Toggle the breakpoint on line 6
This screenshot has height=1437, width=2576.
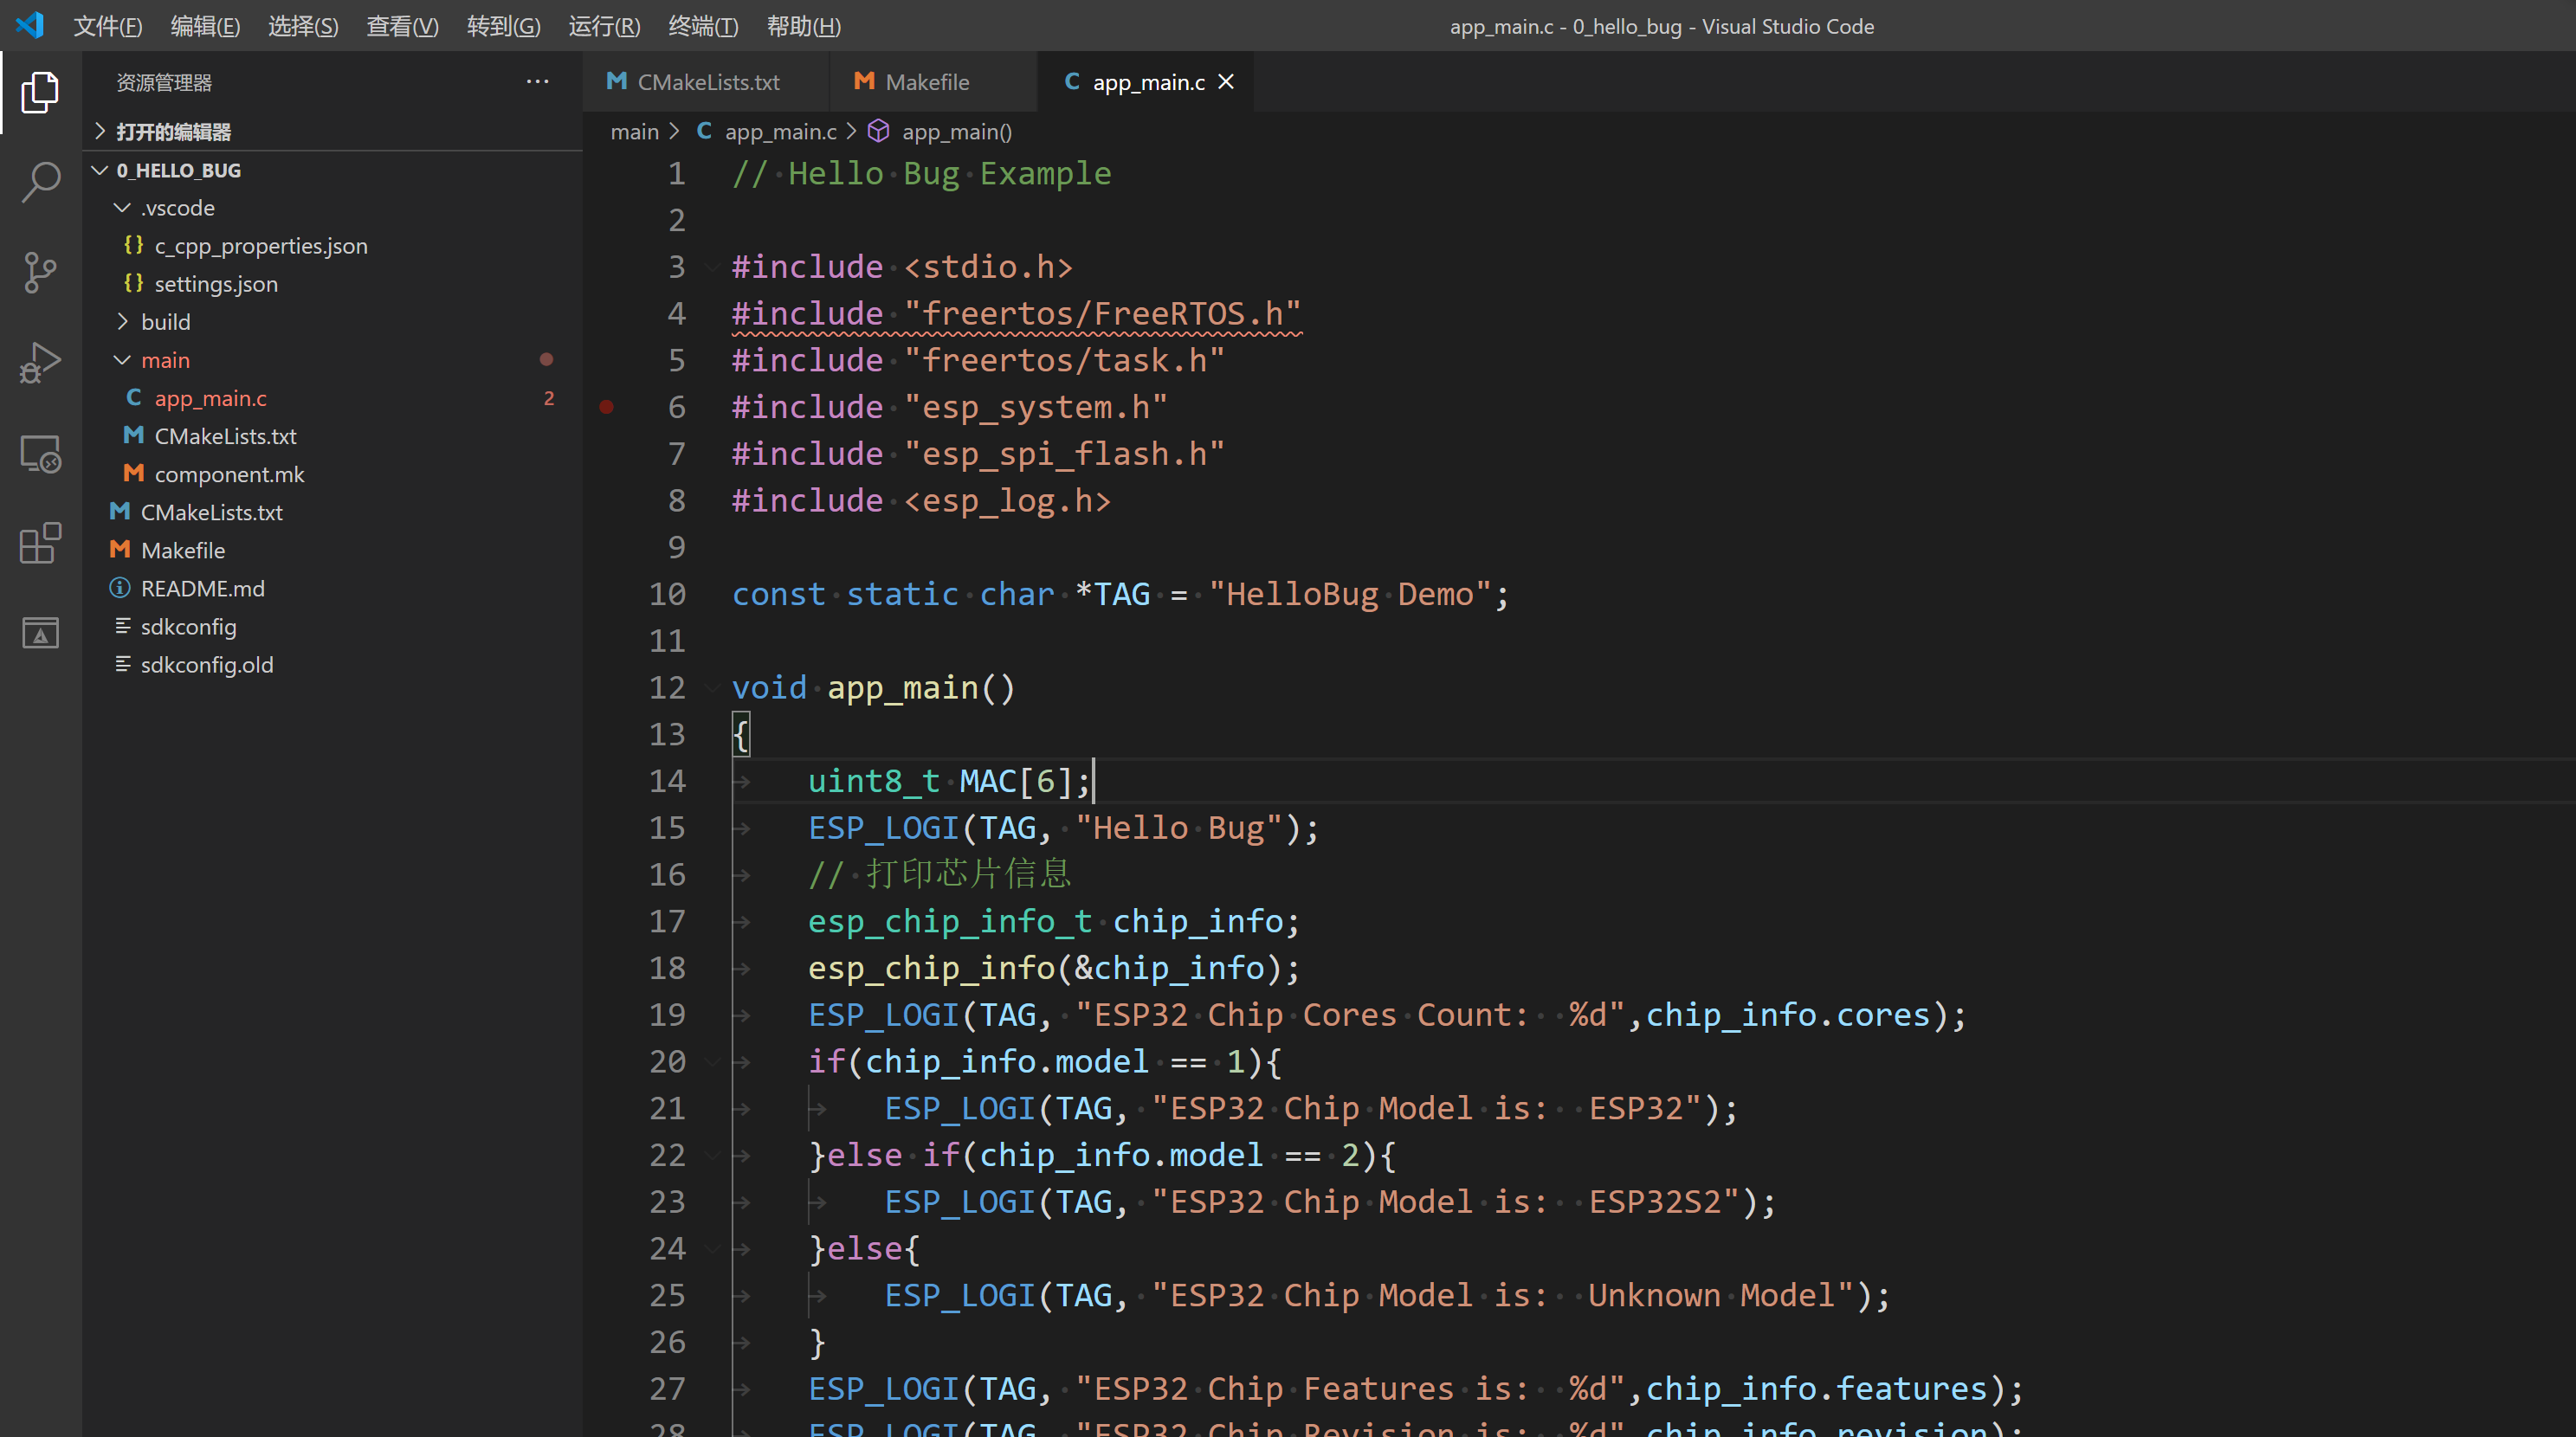606,407
